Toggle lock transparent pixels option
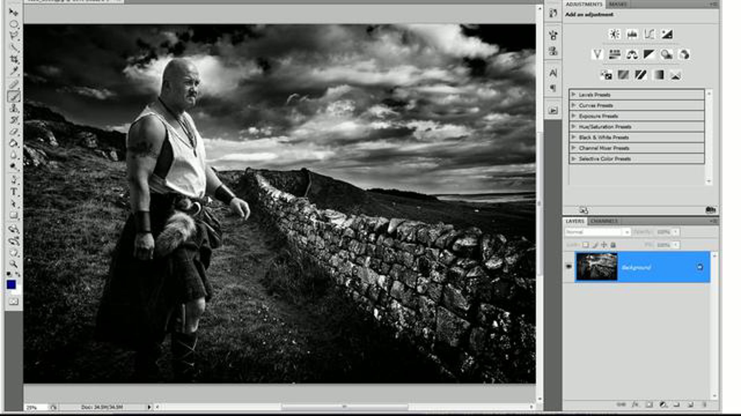This screenshot has width=741, height=416. [585, 245]
